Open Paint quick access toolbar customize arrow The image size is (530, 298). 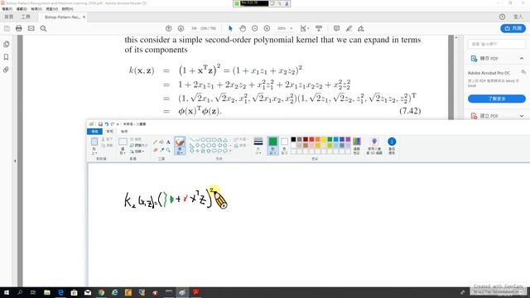pyautogui.click(x=118, y=124)
